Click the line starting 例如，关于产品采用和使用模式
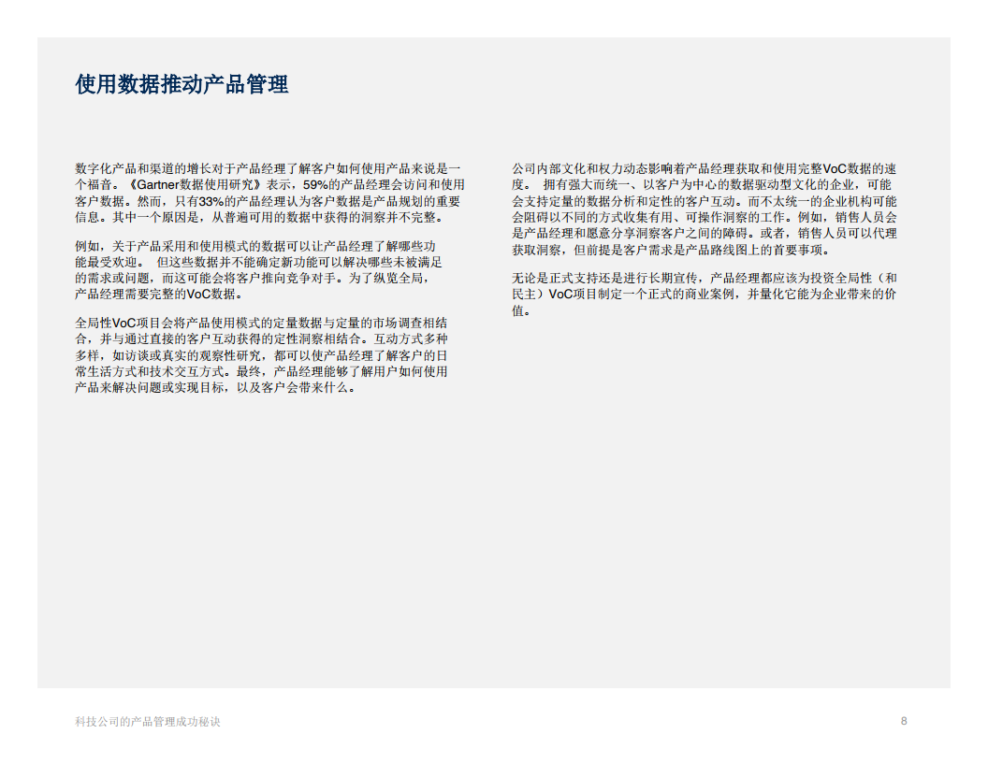Image resolution: width=988 pixels, height=763 pixels. tap(255, 246)
